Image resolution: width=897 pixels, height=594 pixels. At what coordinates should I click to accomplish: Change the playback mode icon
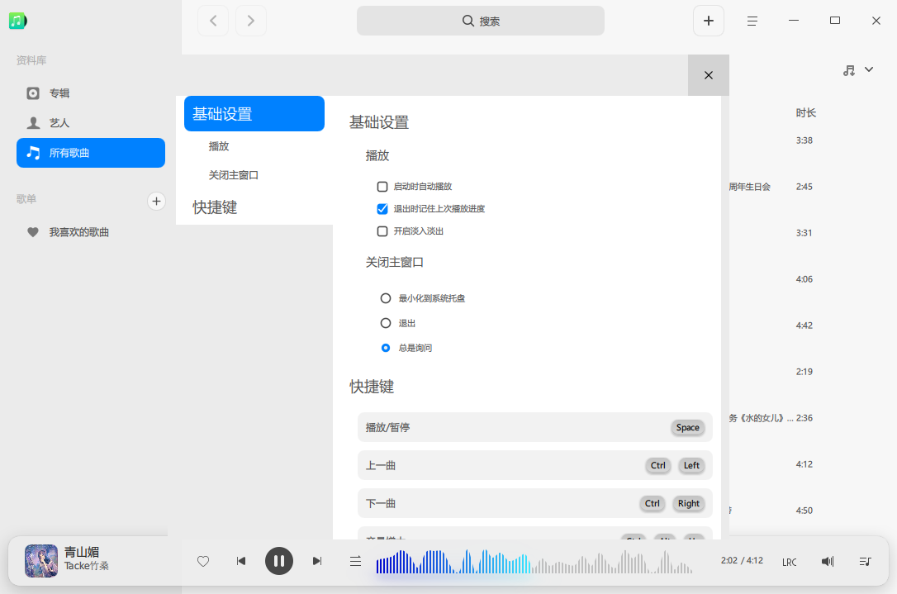(355, 562)
